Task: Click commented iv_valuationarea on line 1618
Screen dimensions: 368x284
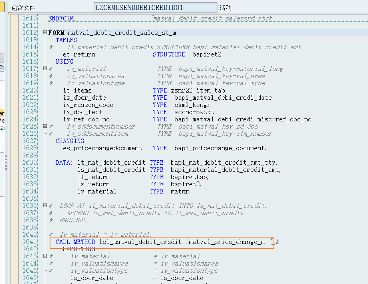Action: pos(96,76)
